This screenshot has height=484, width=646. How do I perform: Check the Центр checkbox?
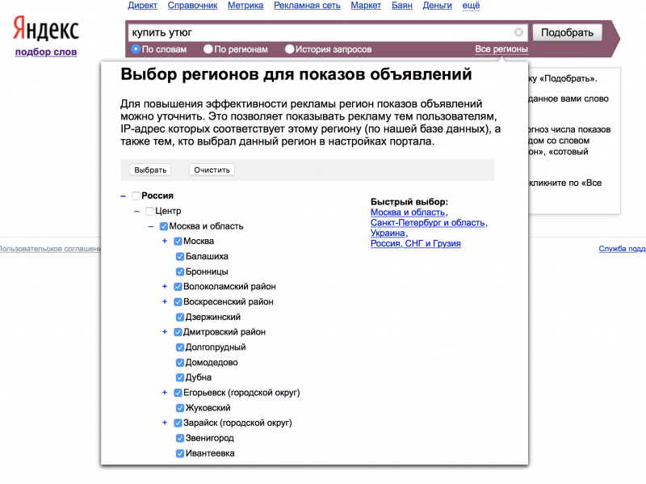(x=150, y=211)
